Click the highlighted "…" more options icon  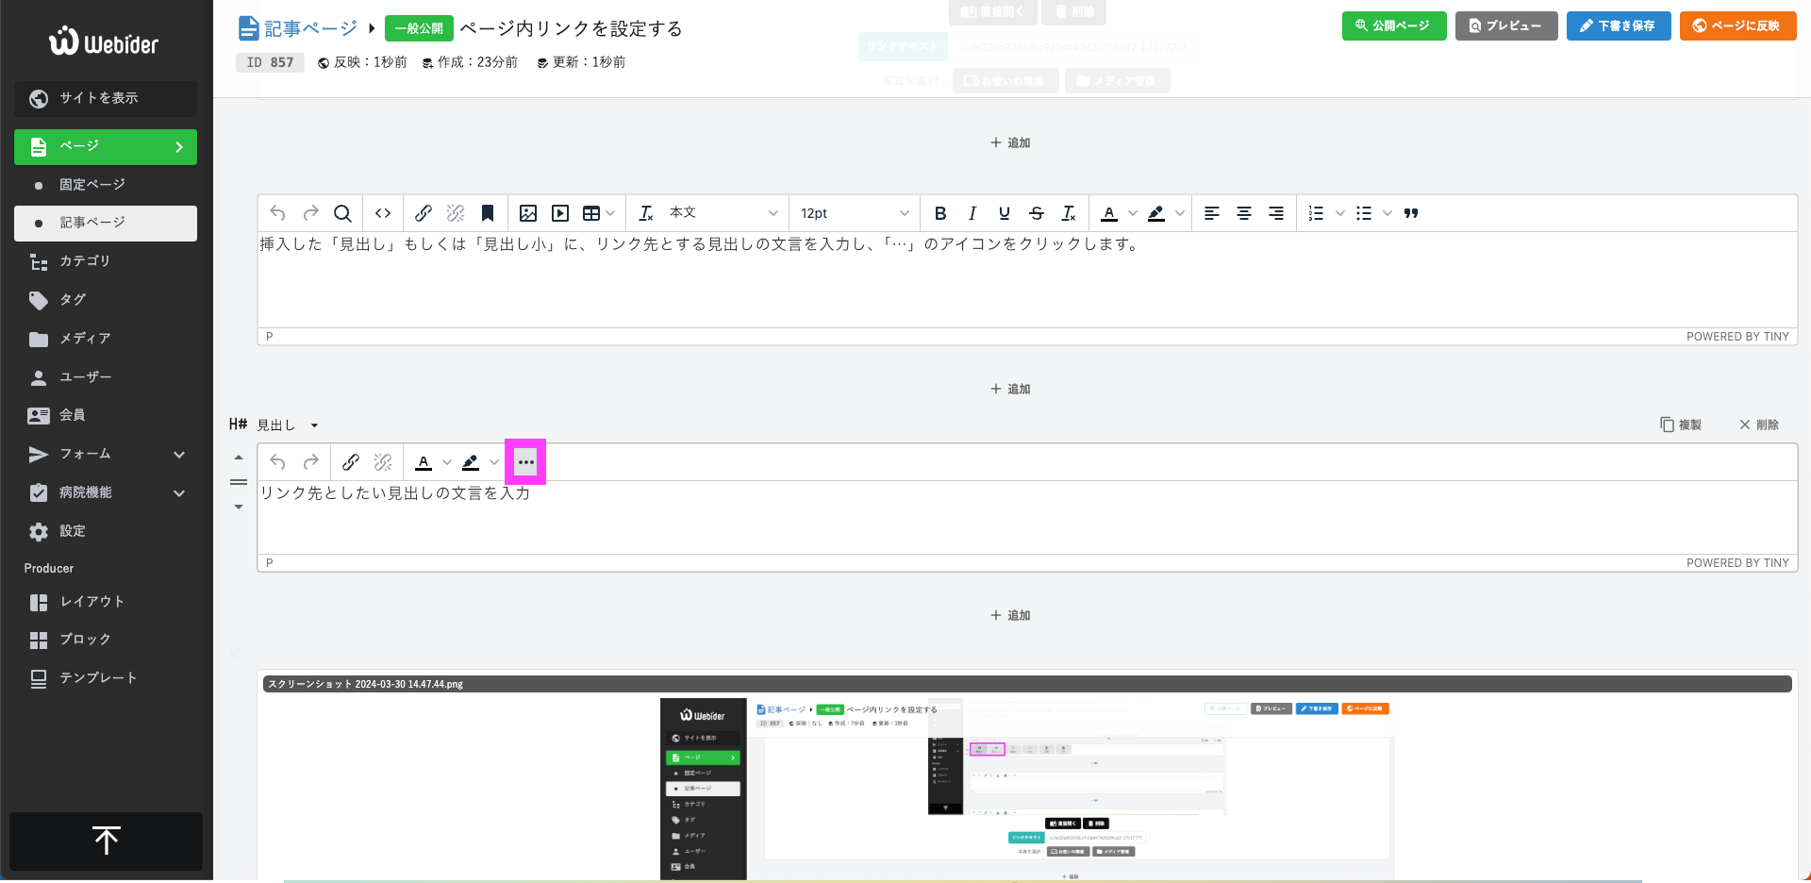point(525,462)
